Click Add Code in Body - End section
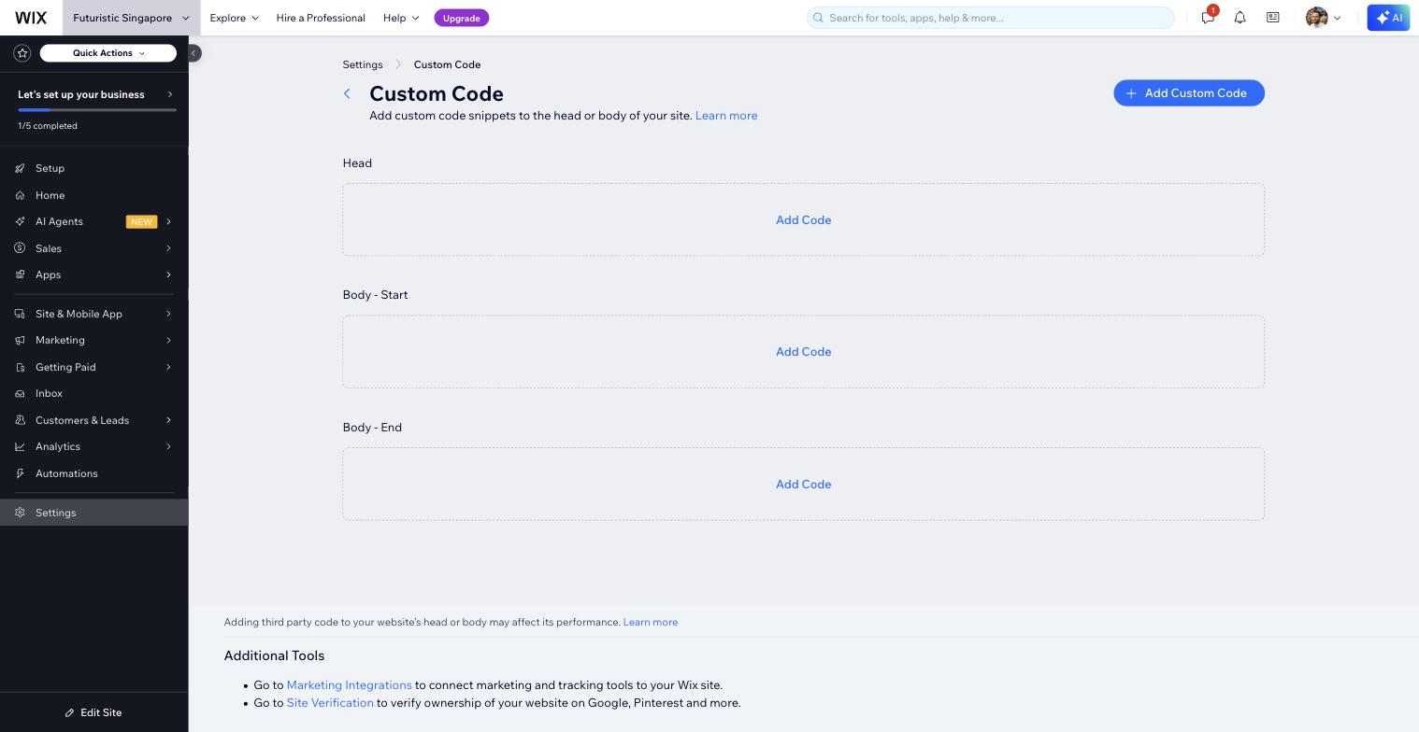The height and width of the screenshot is (732, 1419). [803, 485]
